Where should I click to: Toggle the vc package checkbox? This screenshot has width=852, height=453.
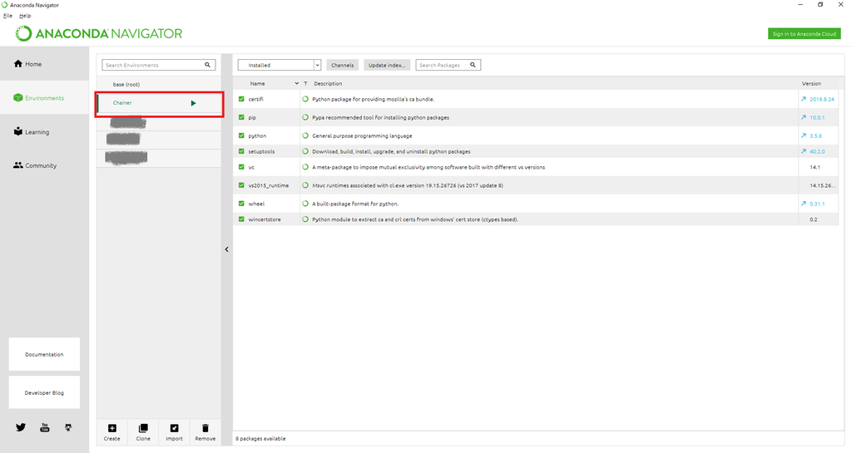tap(241, 167)
